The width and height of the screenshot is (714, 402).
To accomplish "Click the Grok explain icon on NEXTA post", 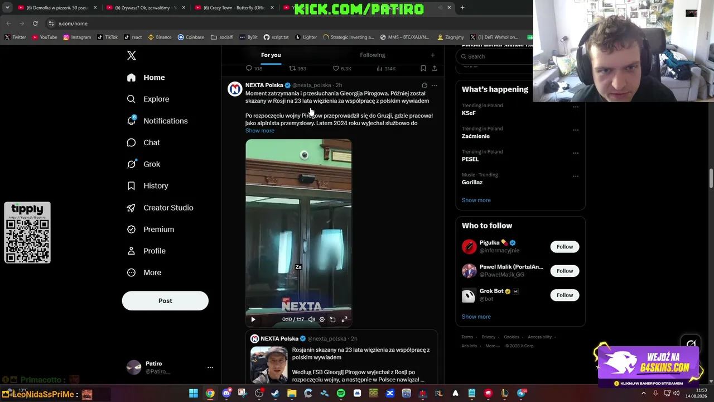I will tap(424, 85).
